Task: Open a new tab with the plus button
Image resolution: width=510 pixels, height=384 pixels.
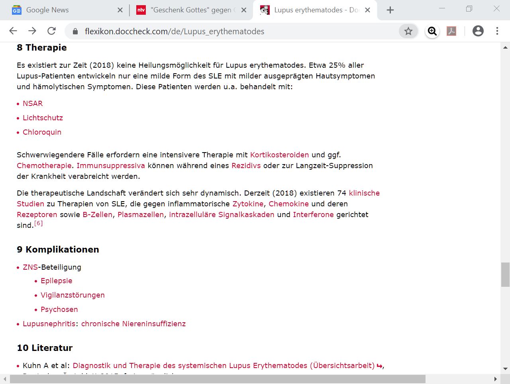Action: (x=390, y=10)
